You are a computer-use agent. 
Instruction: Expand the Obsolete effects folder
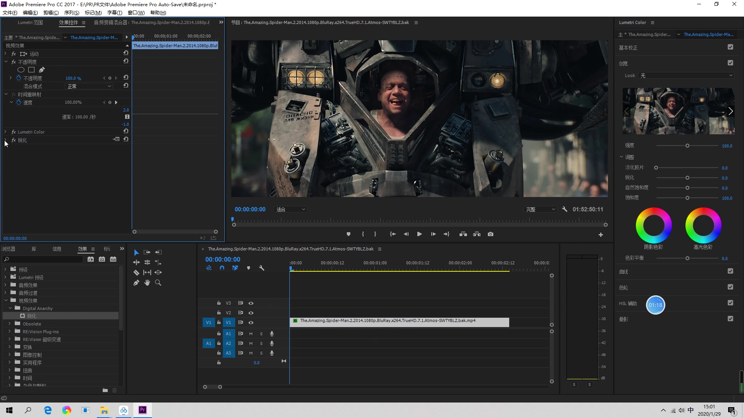tap(10, 324)
